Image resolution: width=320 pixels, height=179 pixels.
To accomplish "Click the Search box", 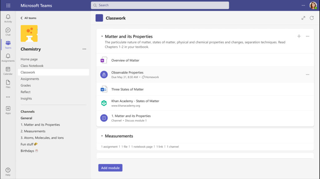I will pyautogui.click(x=160, y=5).
